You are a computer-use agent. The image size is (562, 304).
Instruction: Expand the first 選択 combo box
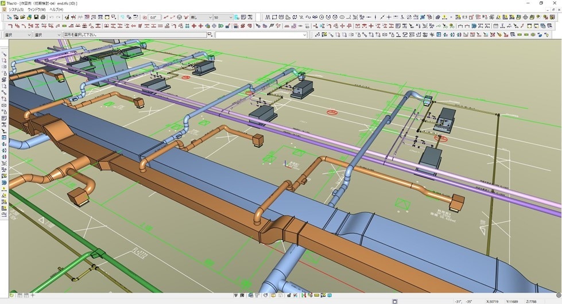18,35
